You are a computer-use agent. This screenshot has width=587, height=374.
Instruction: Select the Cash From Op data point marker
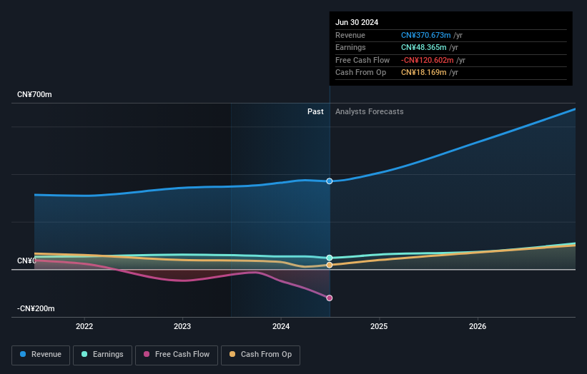[x=330, y=265]
